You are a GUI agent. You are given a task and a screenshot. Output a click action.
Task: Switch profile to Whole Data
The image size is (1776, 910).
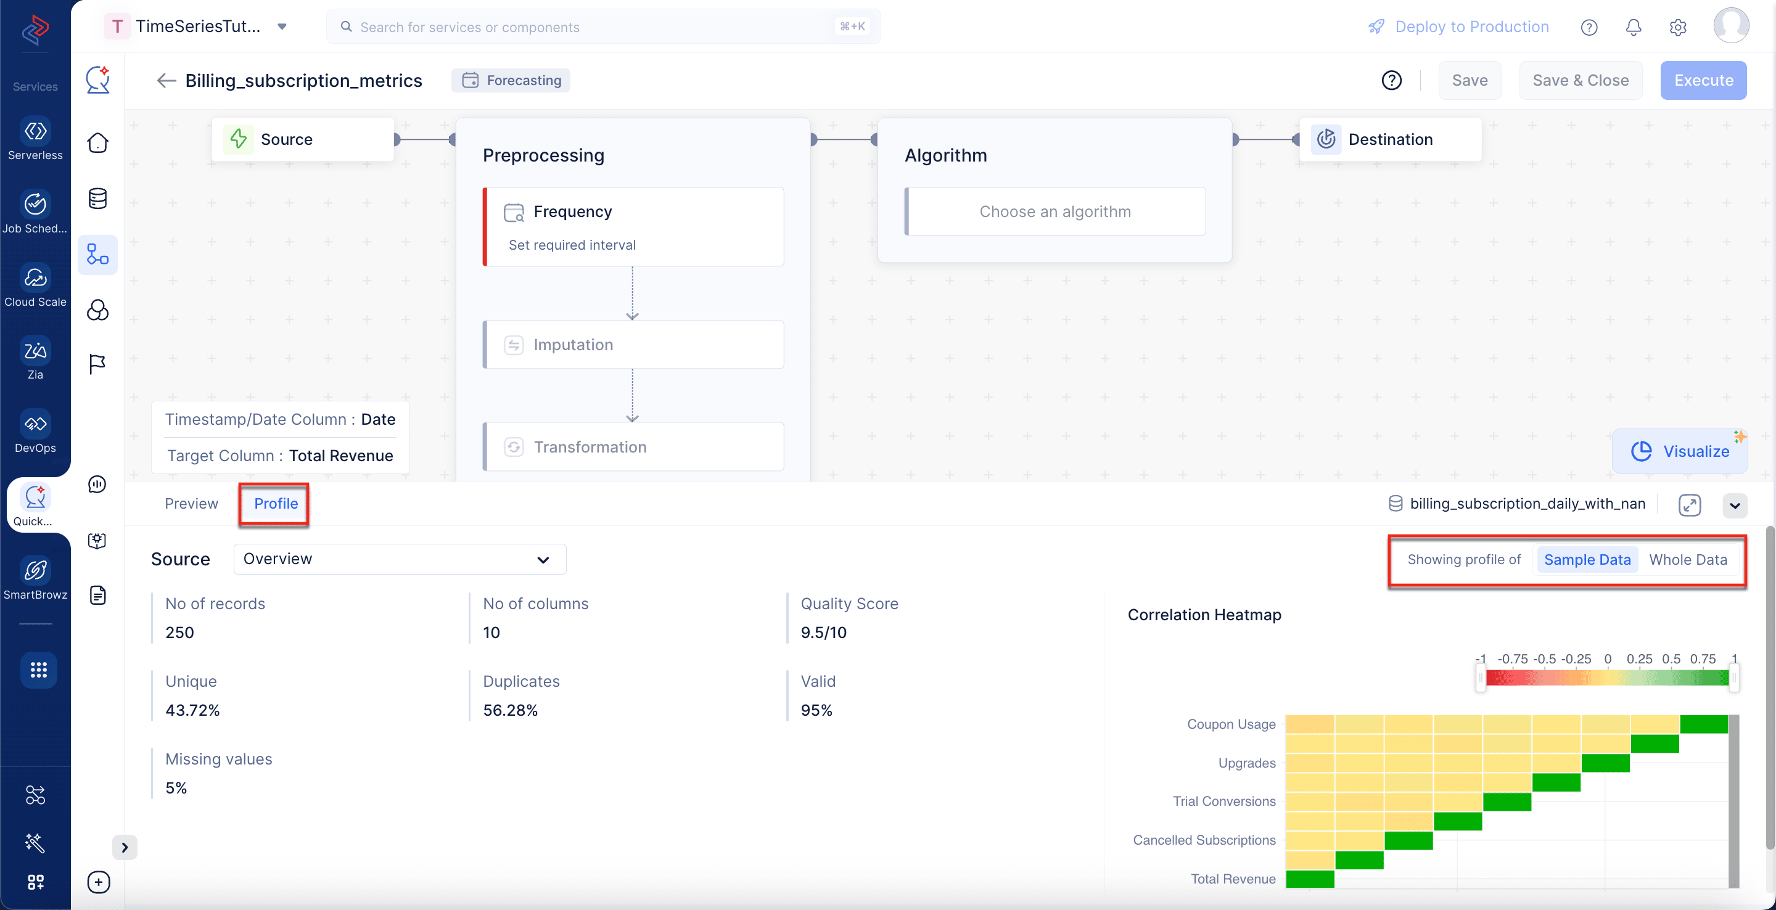coord(1687,559)
